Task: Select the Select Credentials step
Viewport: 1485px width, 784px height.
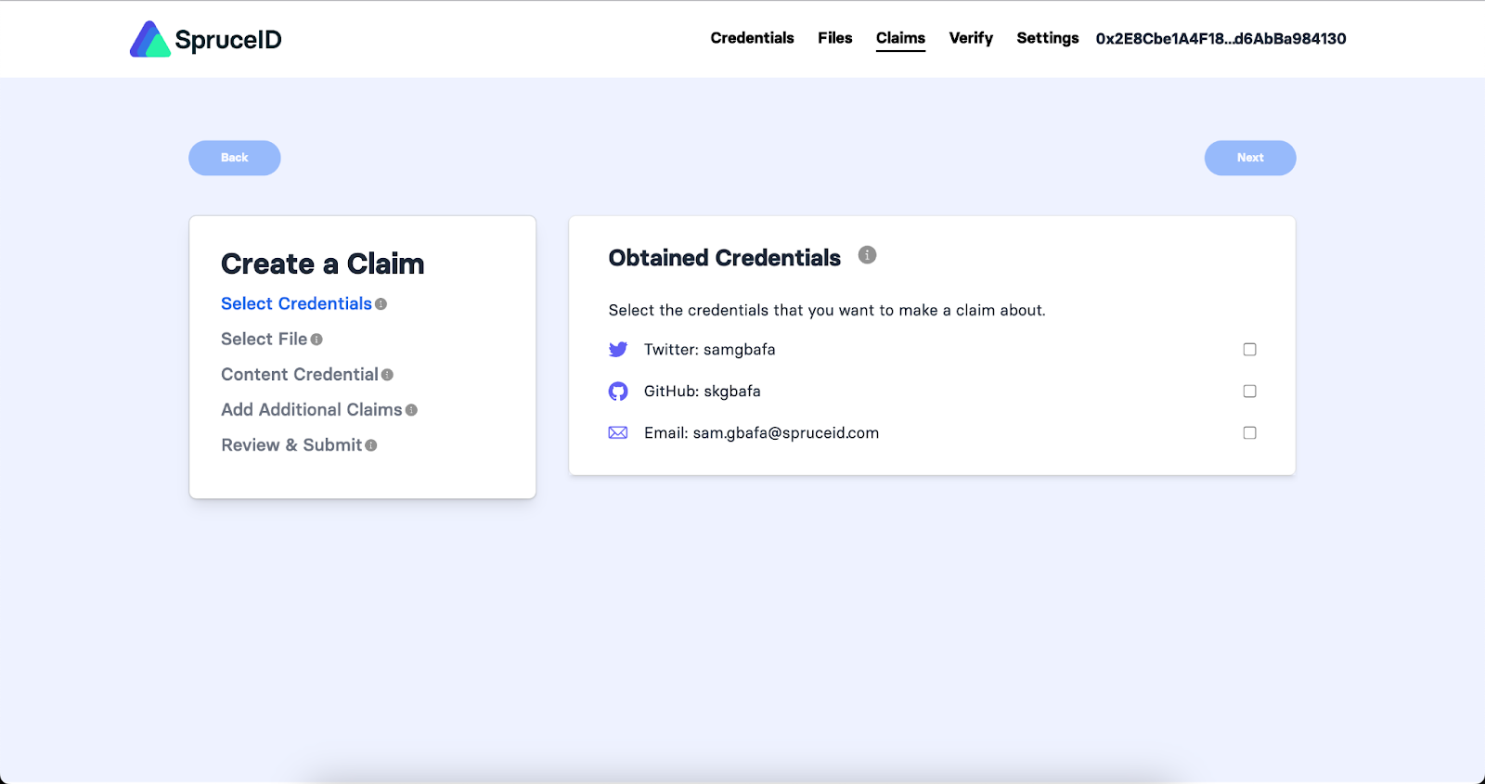Action: coord(296,303)
